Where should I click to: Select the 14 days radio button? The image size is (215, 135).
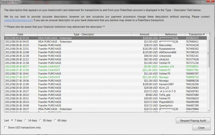pyautogui.click(x=25, y=120)
